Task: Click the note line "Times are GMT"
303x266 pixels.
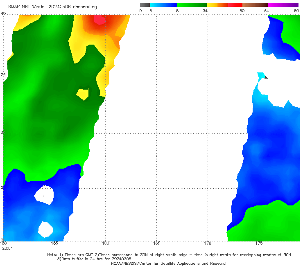Action: pyautogui.click(x=79, y=255)
